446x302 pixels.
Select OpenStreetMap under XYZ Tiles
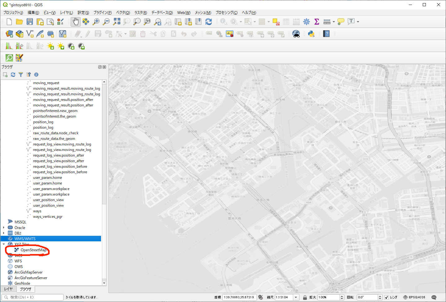tap(33, 250)
